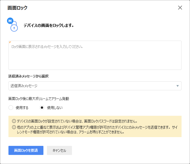Select the 使用しない radio button
The height and width of the screenshot is (164, 190).
point(42,108)
